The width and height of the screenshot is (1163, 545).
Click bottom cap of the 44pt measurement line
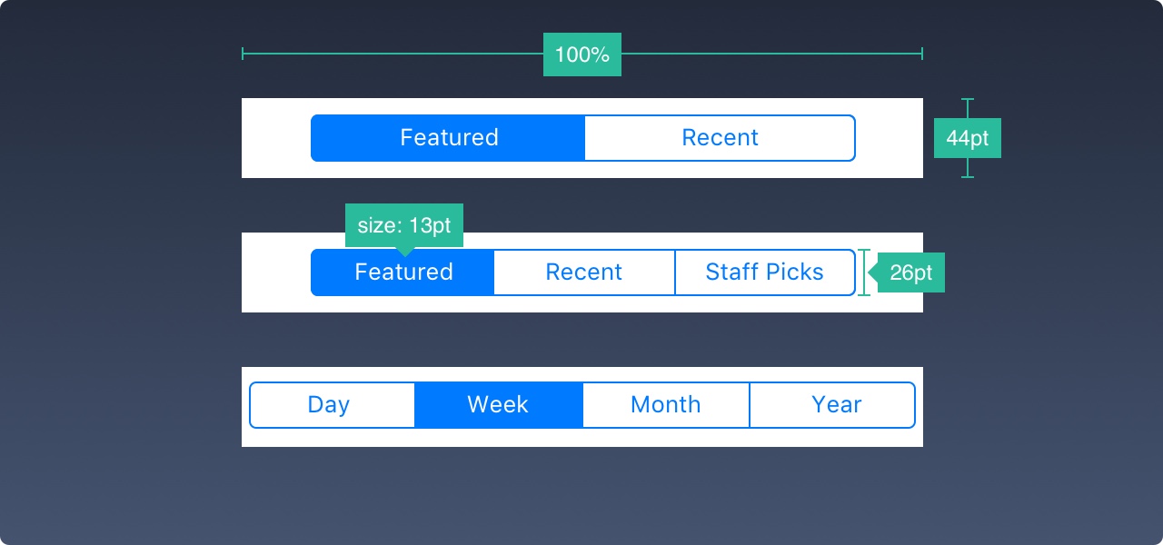(x=968, y=176)
